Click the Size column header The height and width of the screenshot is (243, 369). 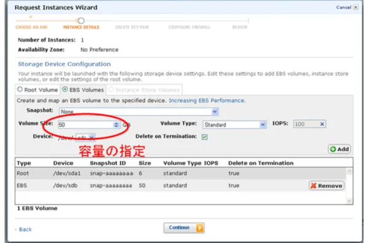coord(145,163)
